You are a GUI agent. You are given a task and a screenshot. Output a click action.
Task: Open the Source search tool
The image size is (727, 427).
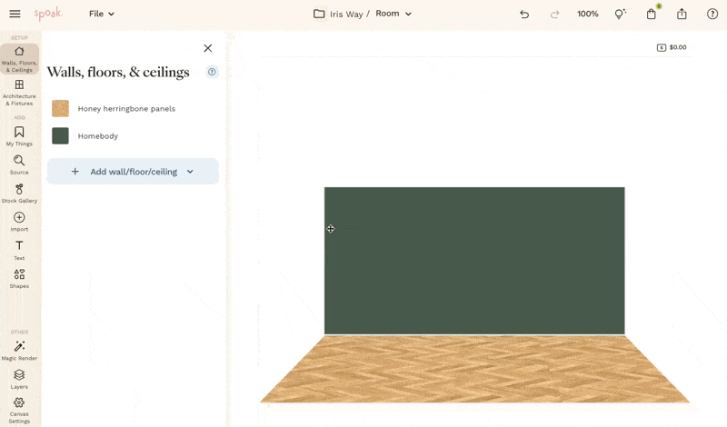point(19,164)
